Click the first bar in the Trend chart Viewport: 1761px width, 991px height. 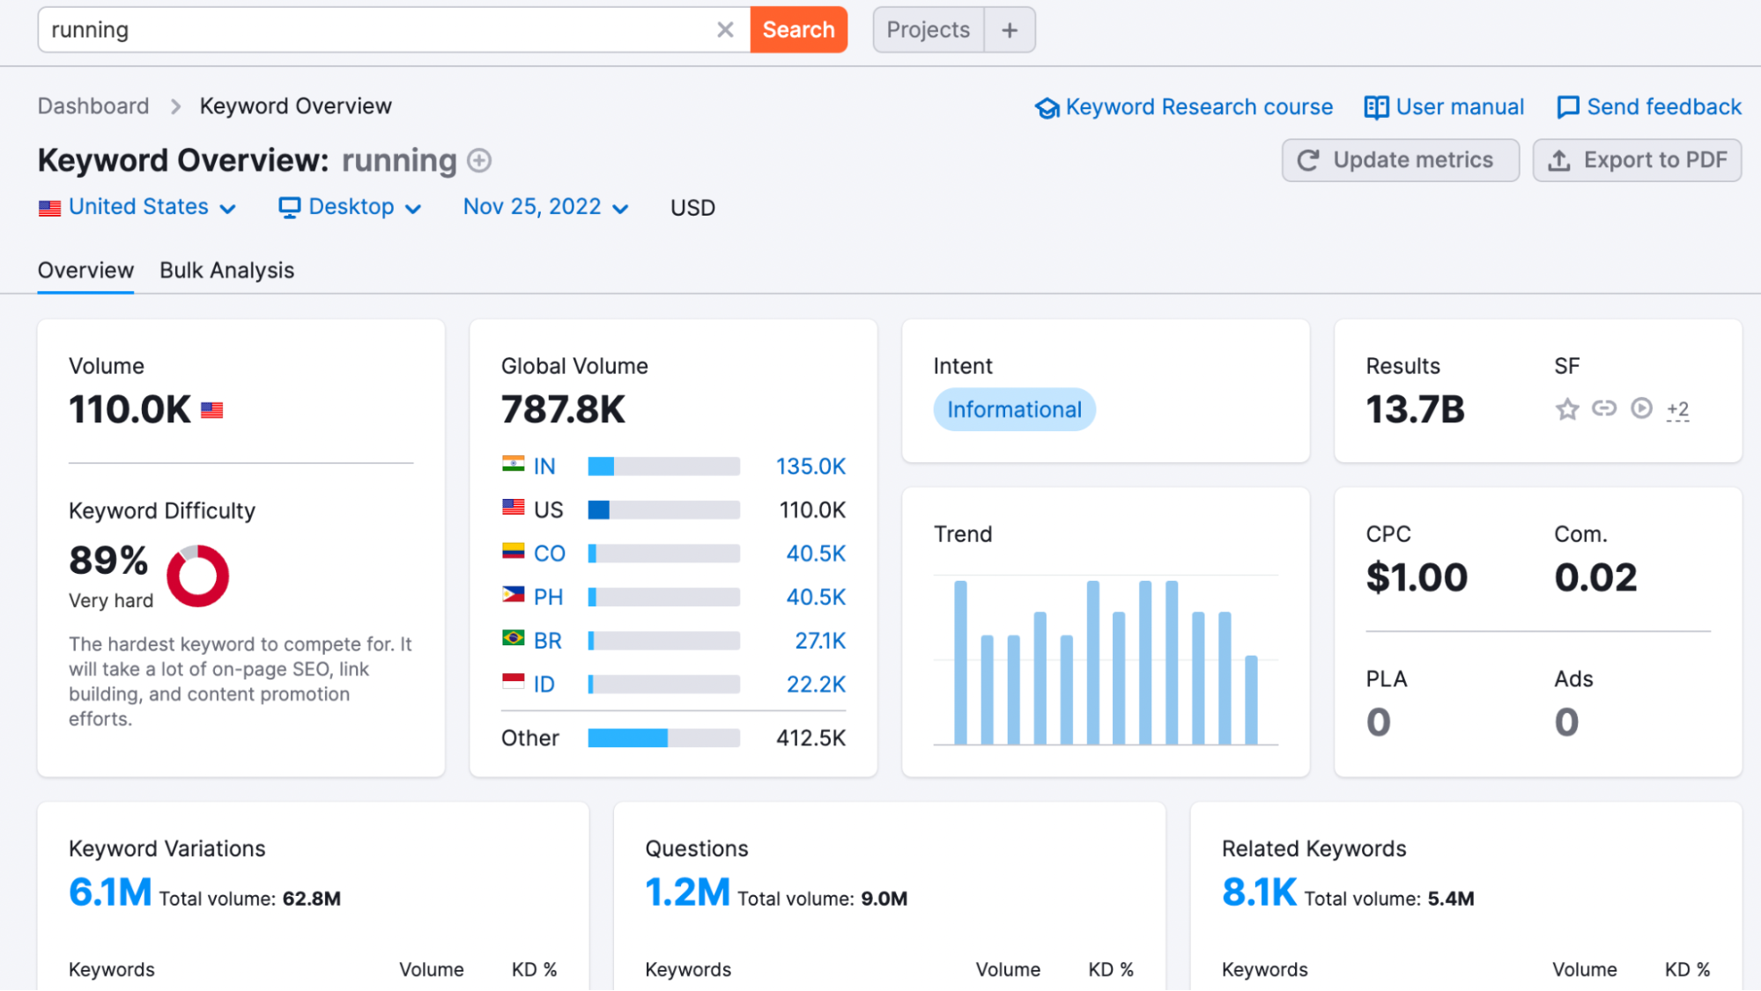(x=960, y=663)
